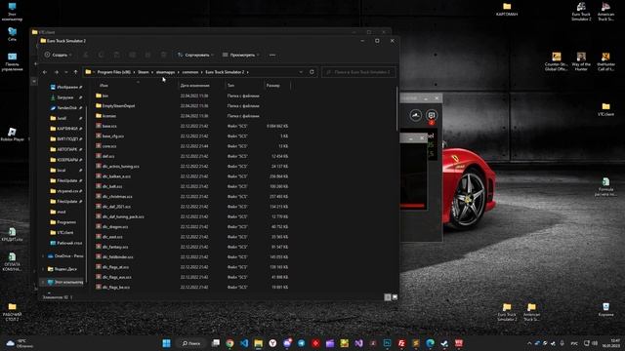Open the three-dots More options menu

[272, 55]
